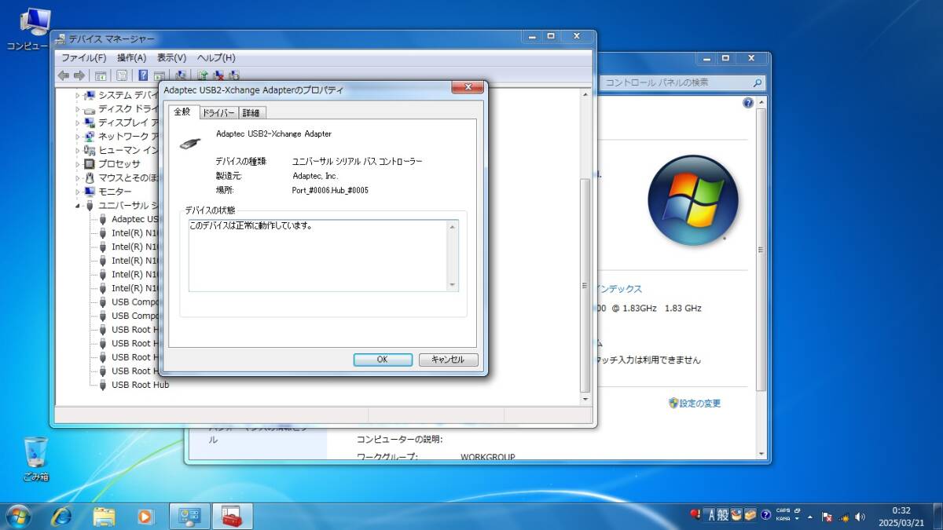Viewport: 943px width, 530px height.
Task: Select the Adaptec US tree item
Action: (136, 219)
